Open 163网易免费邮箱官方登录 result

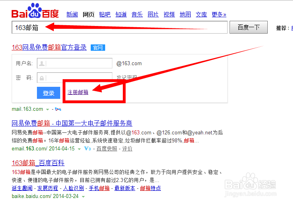(x=49, y=47)
